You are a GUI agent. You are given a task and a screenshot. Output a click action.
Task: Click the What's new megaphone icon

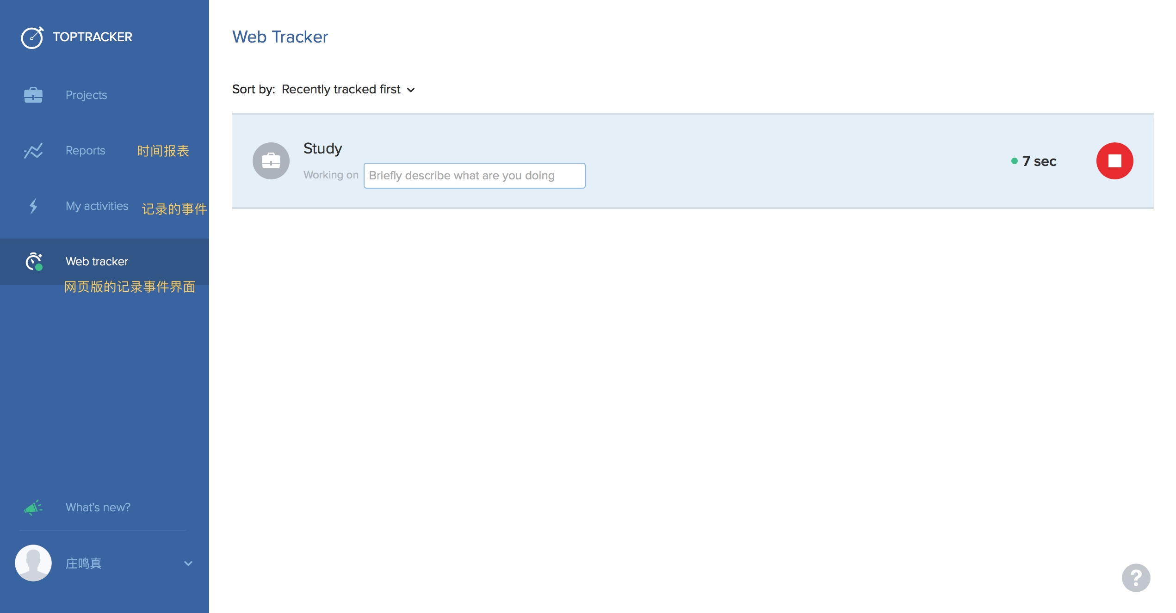coord(33,507)
